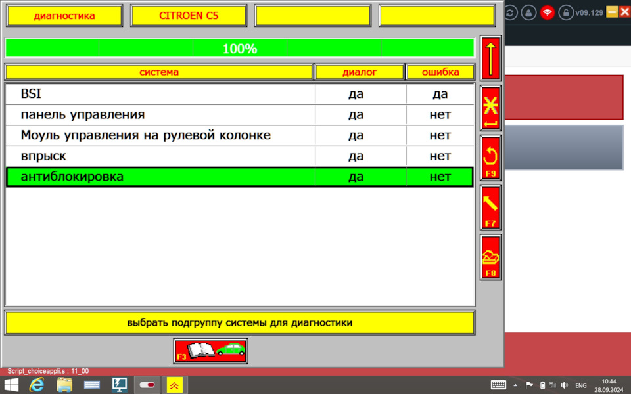Image resolution: width=631 pixels, height=394 pixels.
Task: Click the ENG language indicator
Action: (580, 385)
